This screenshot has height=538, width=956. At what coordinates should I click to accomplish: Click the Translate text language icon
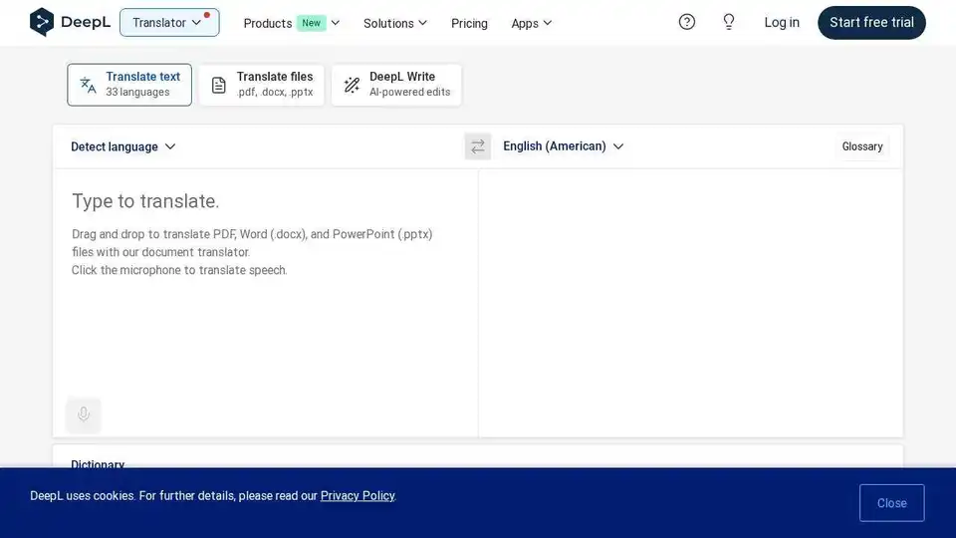tap(89, 85)
